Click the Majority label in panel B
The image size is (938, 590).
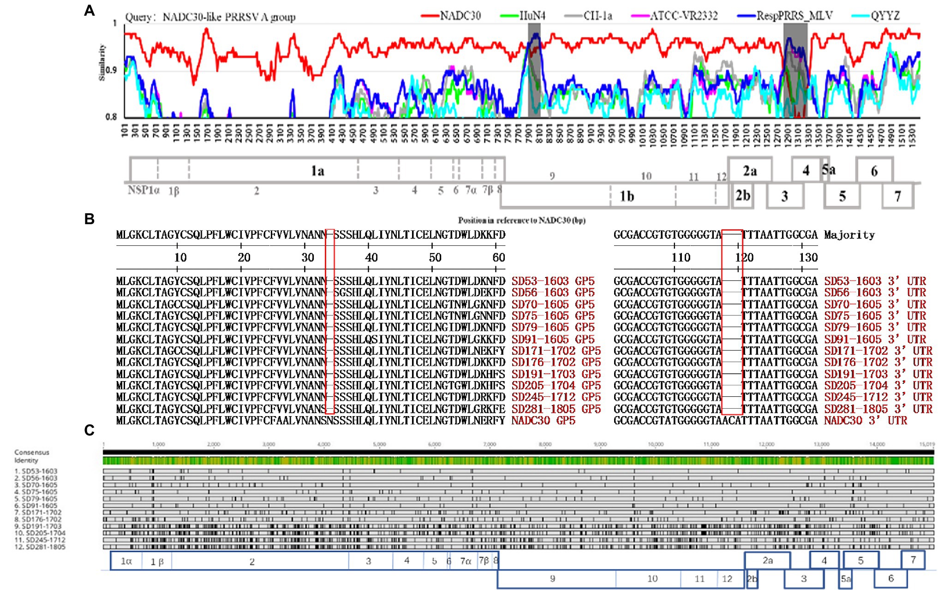pos(849,235)
